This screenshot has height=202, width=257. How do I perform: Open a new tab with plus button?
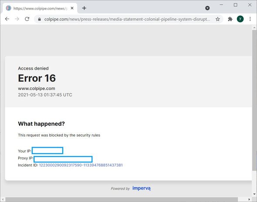tap(84, 8)
